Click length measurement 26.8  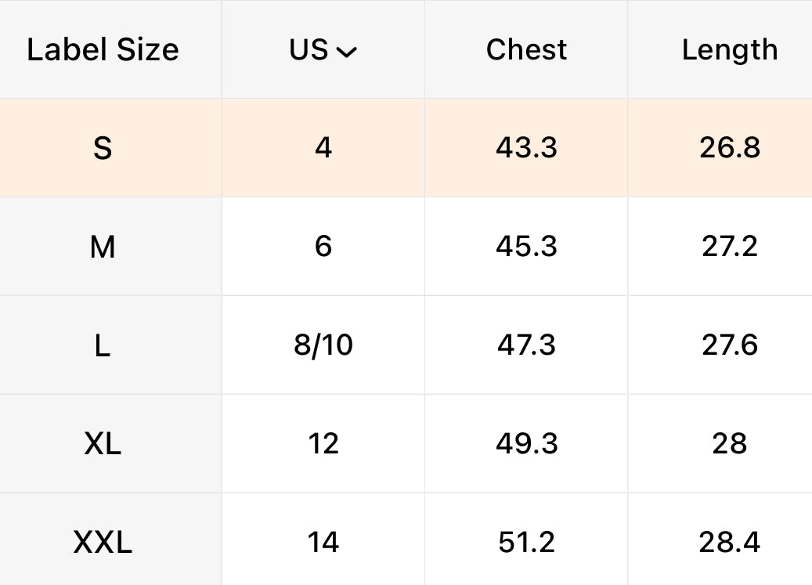[x=729, y=148]
